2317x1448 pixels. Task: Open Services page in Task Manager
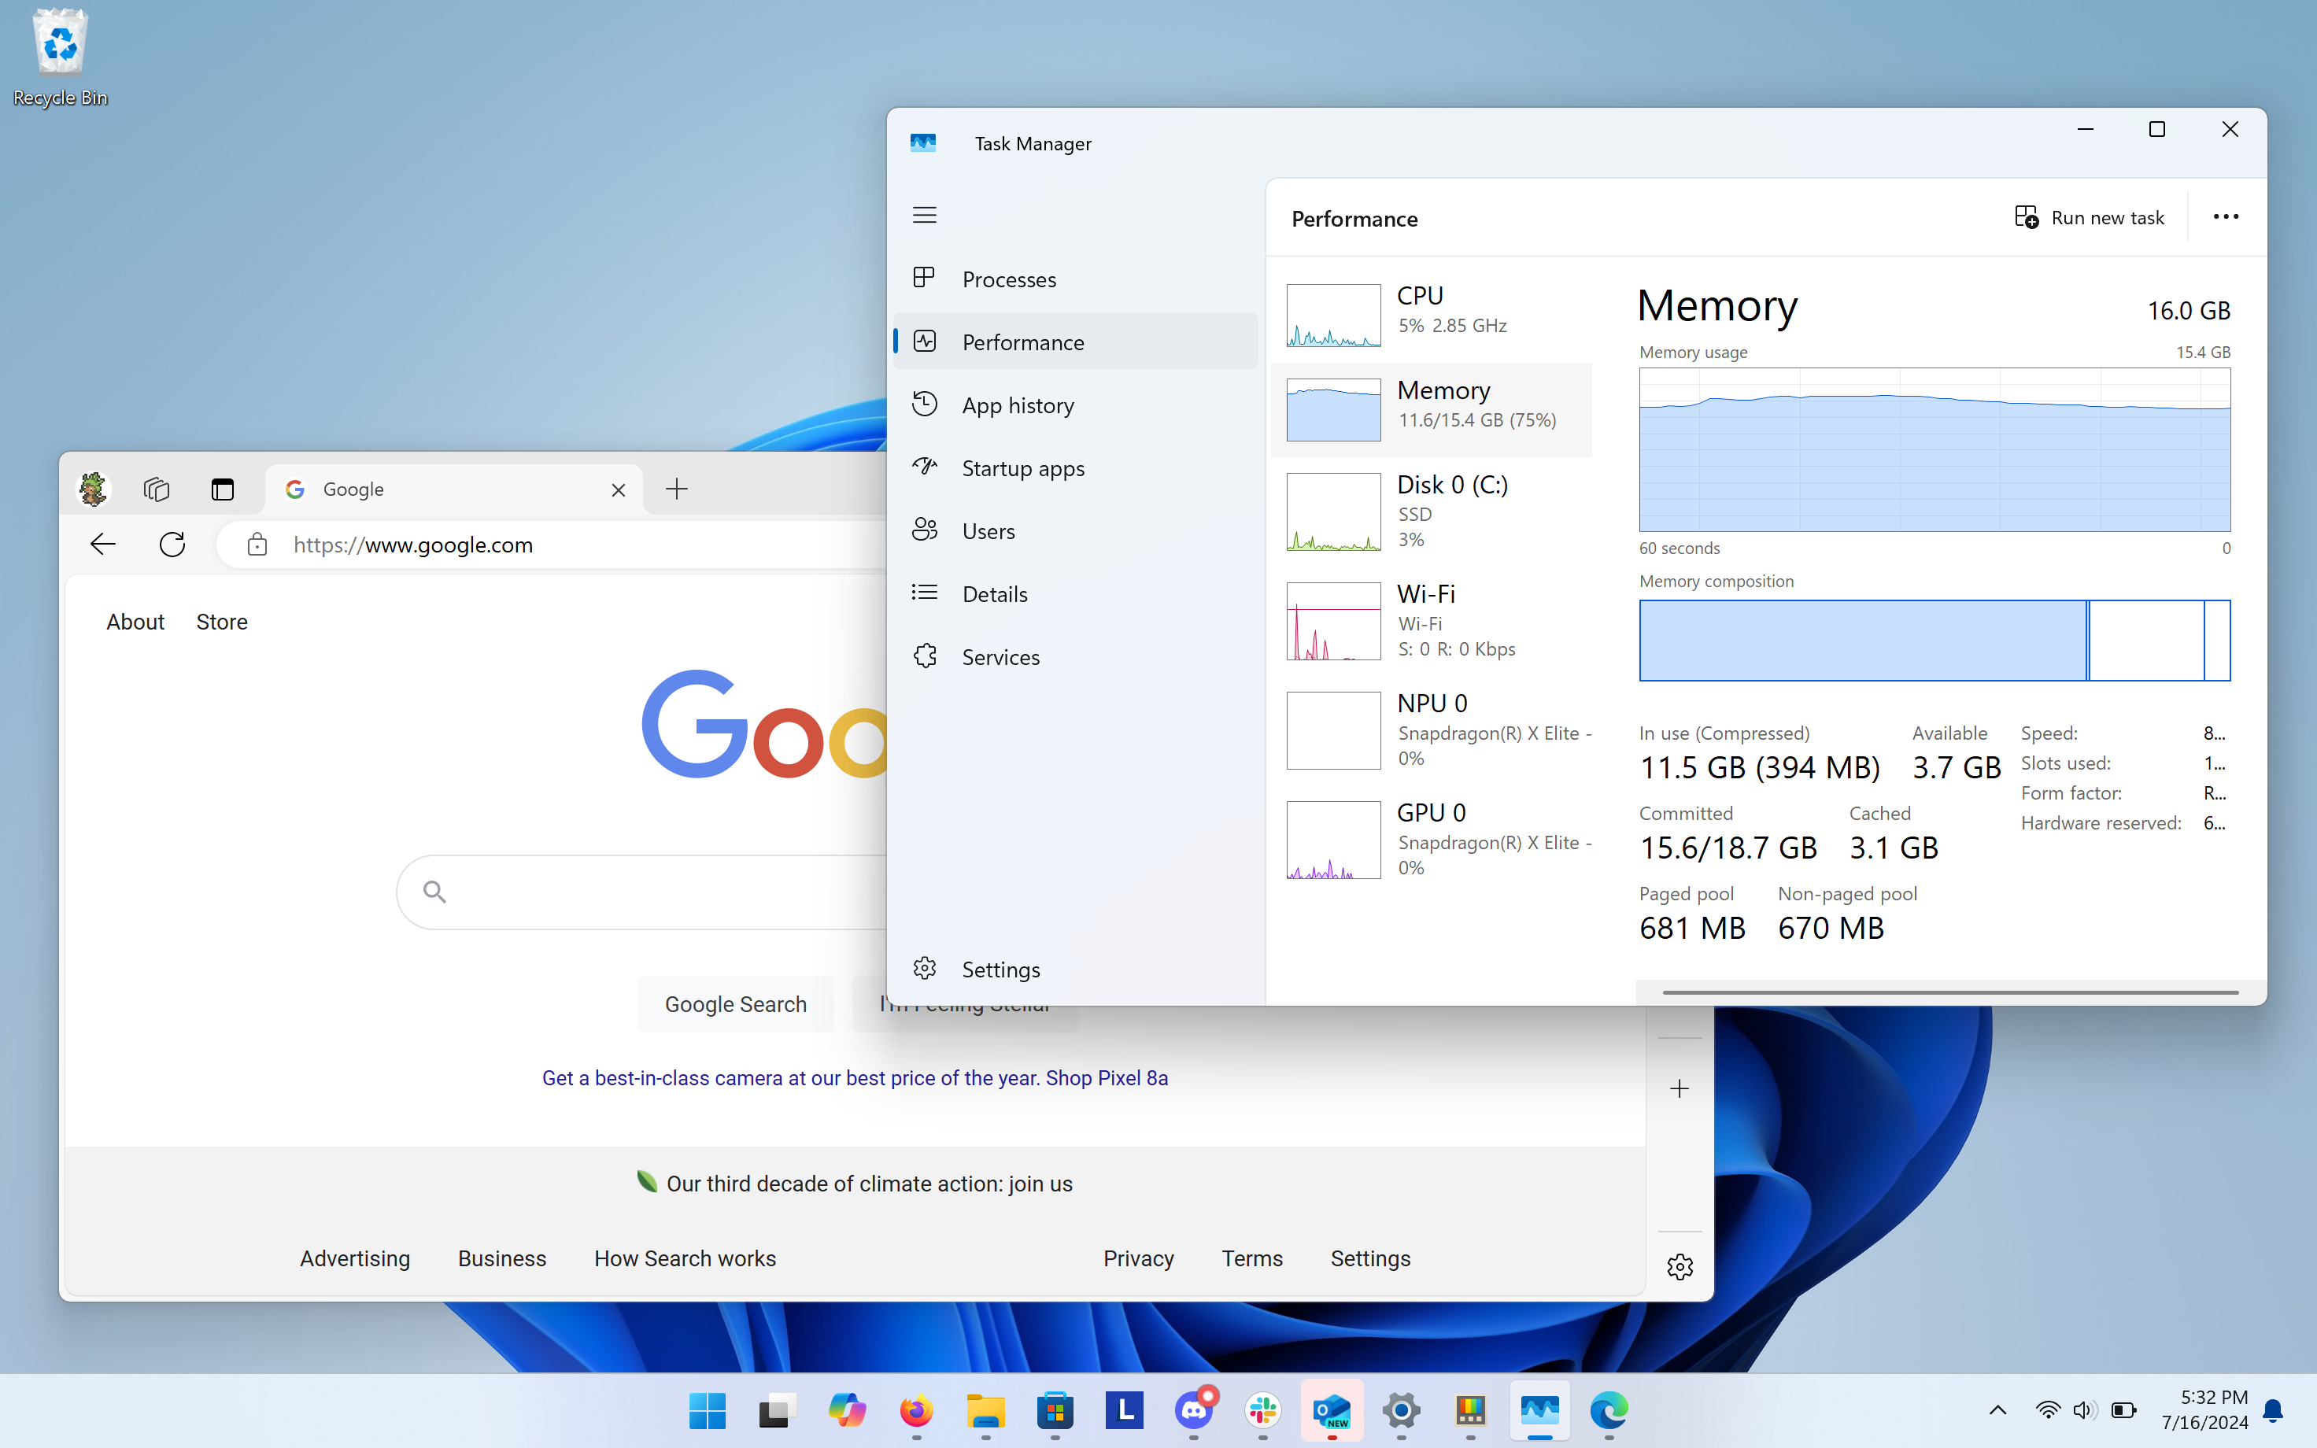click(1075, 657)
